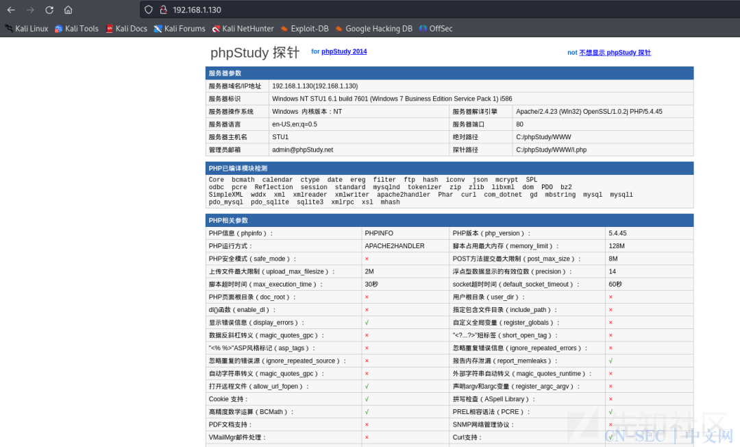Click the post_max_size value 8M
740x447 pixels.
tap(613, 258)
